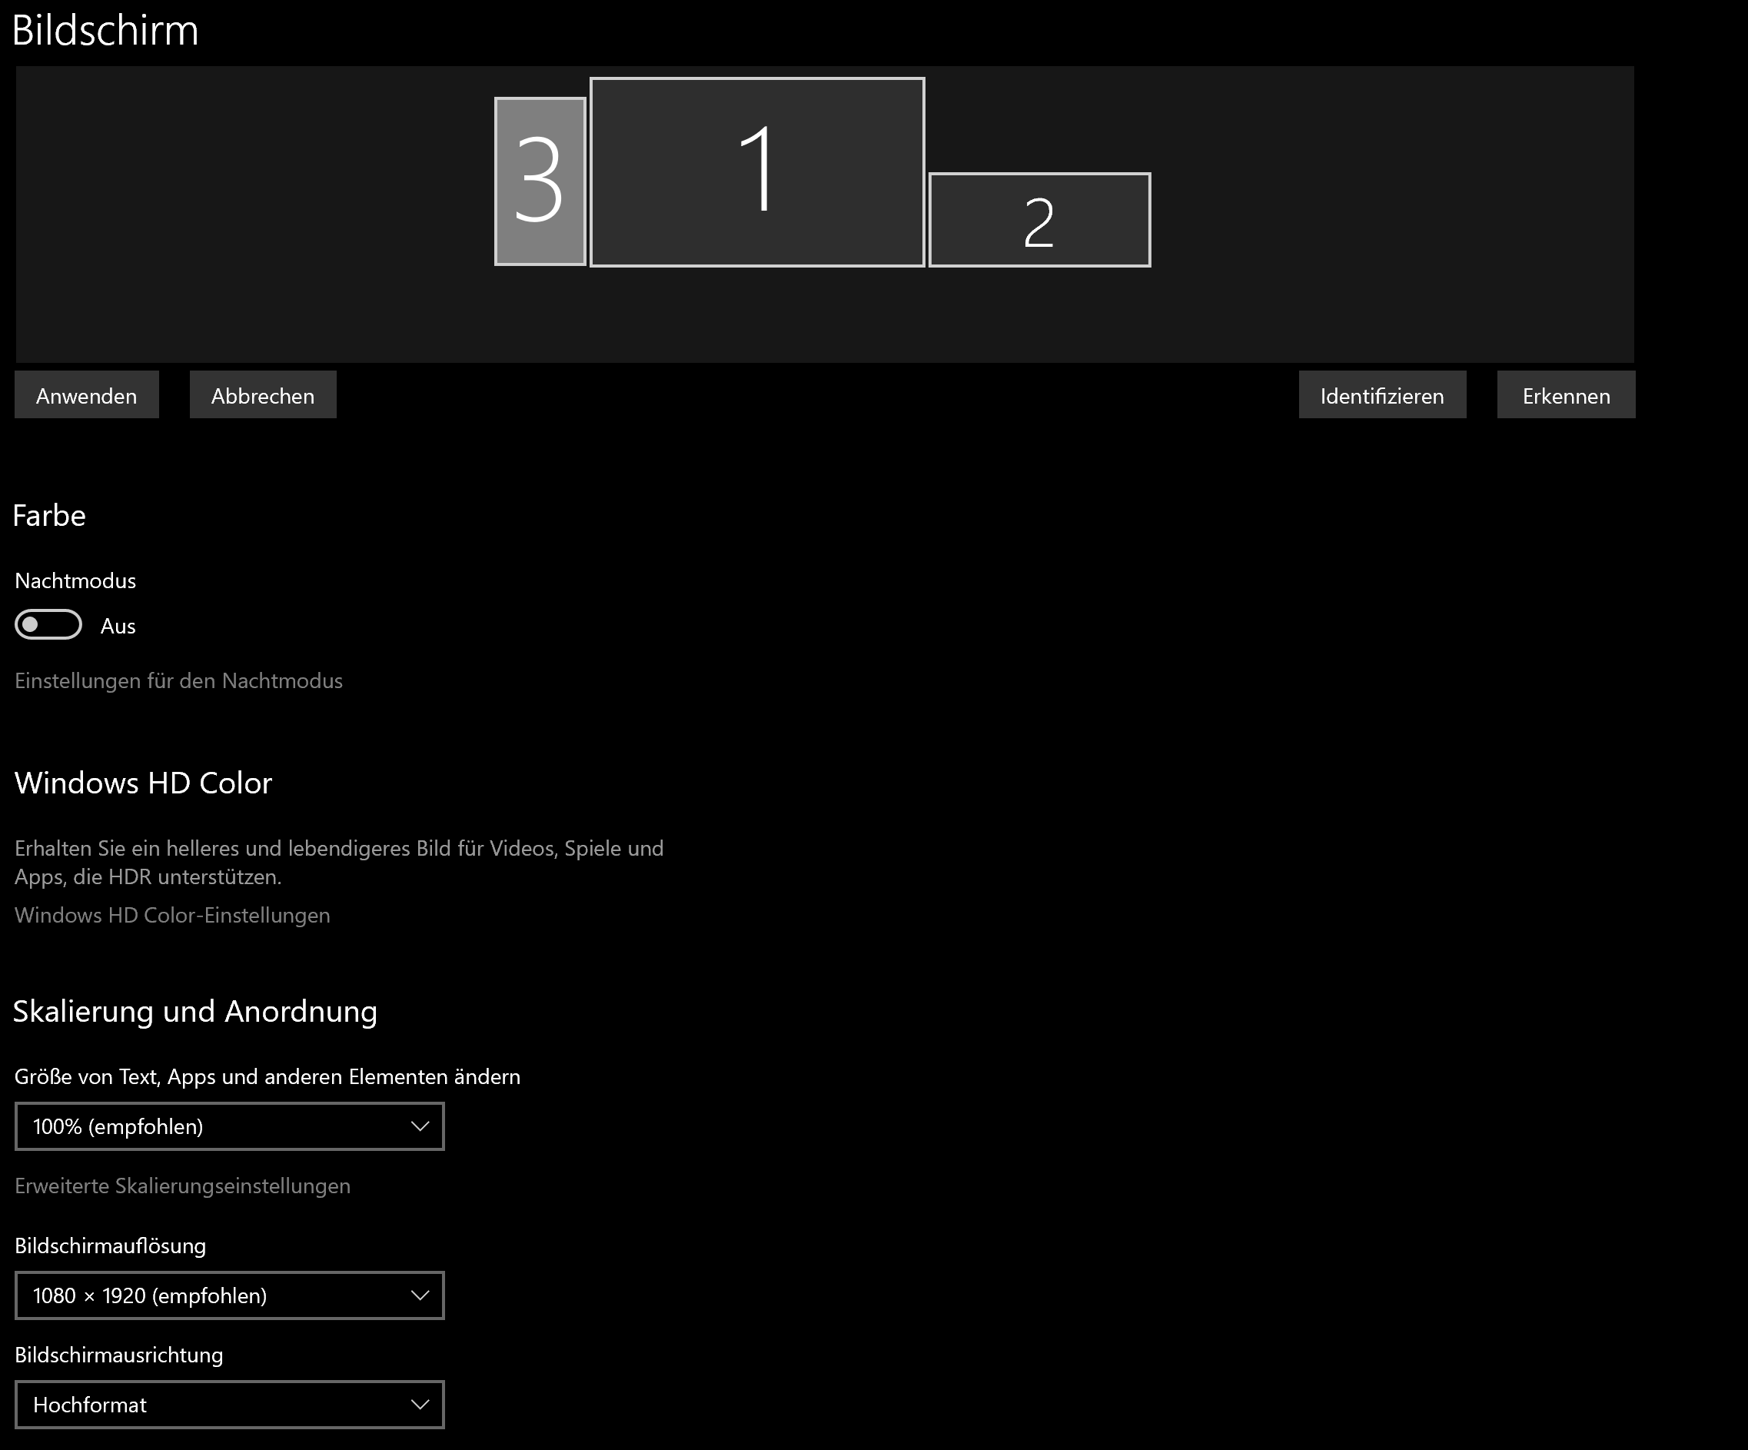The image size is (1748, 1450).
Task: Change orientation by opening the Hochformat selector
Action: click(229, 1404)
